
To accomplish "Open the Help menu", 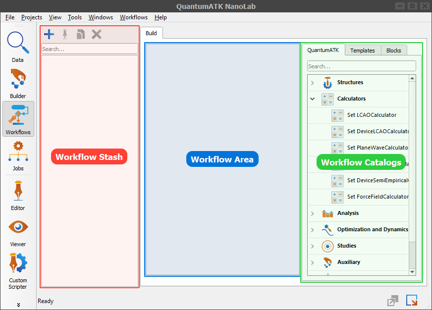I will [x=161, y=17].
